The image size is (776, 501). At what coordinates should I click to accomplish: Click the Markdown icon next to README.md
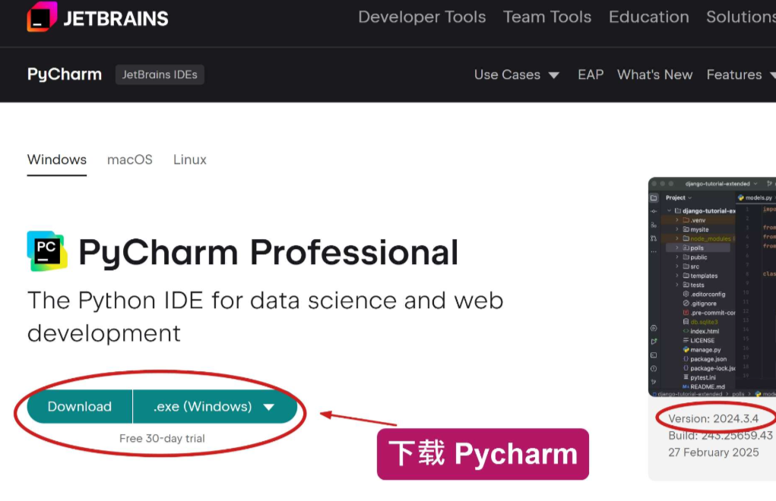pyautogui.click(x=686, y=386)
